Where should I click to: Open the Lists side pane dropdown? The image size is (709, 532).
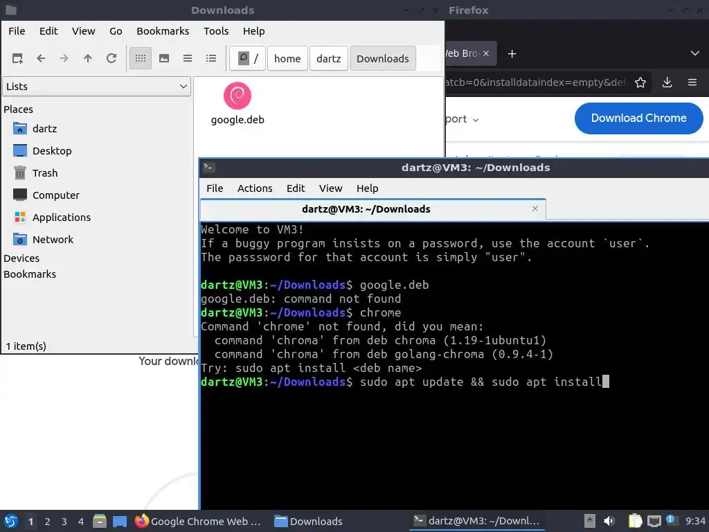click(96, 87)
